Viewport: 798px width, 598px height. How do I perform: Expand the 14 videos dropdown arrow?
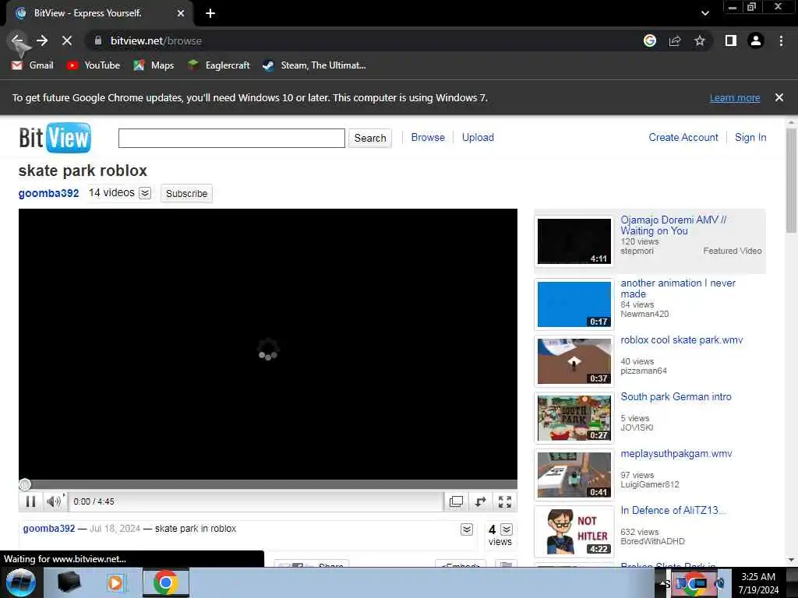point(145,193)
